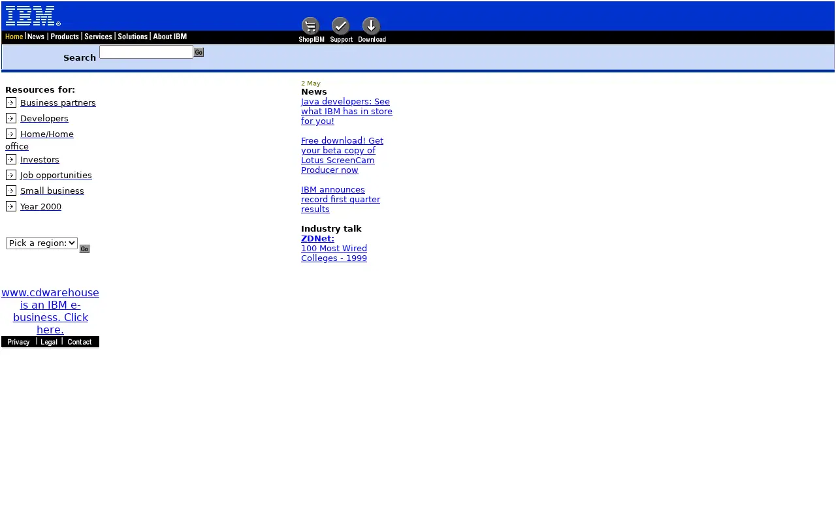Click arrow icon beside Home/Home office
The height and width of the screenshot is (522, 836).
11,134
